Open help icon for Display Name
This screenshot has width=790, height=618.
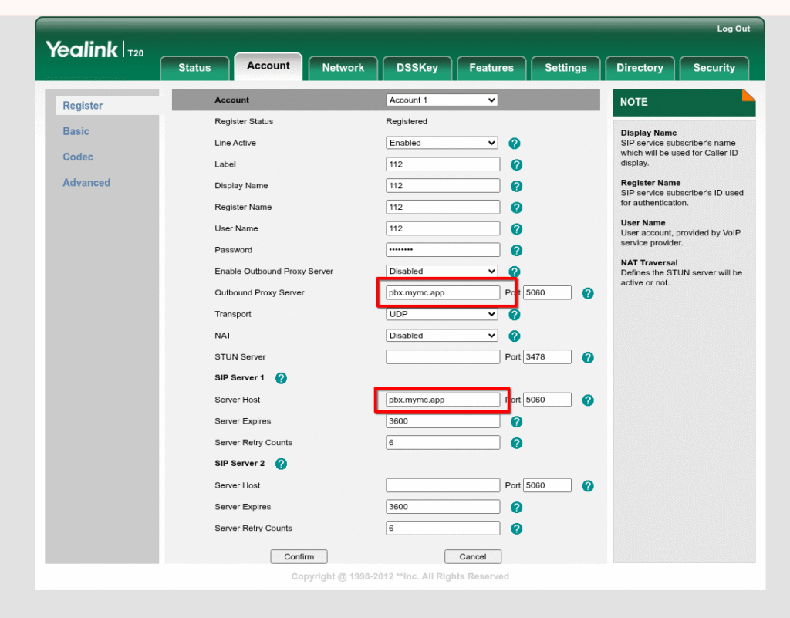[517, 186]
